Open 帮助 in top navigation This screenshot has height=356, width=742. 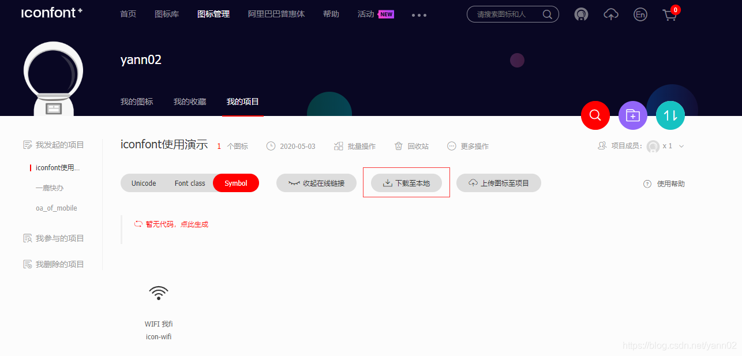coord(331,14)
